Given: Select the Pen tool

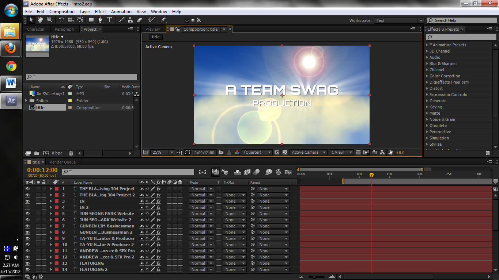Looking at the screenshot, I should pos(101,20).
